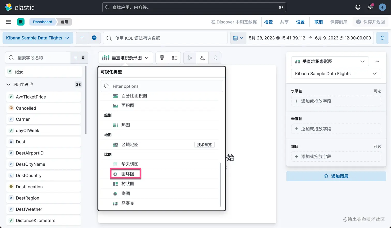Viewport: 391px width, 228px height.
Task: Open bottom axis settings icon
Action: click(202, 58)
